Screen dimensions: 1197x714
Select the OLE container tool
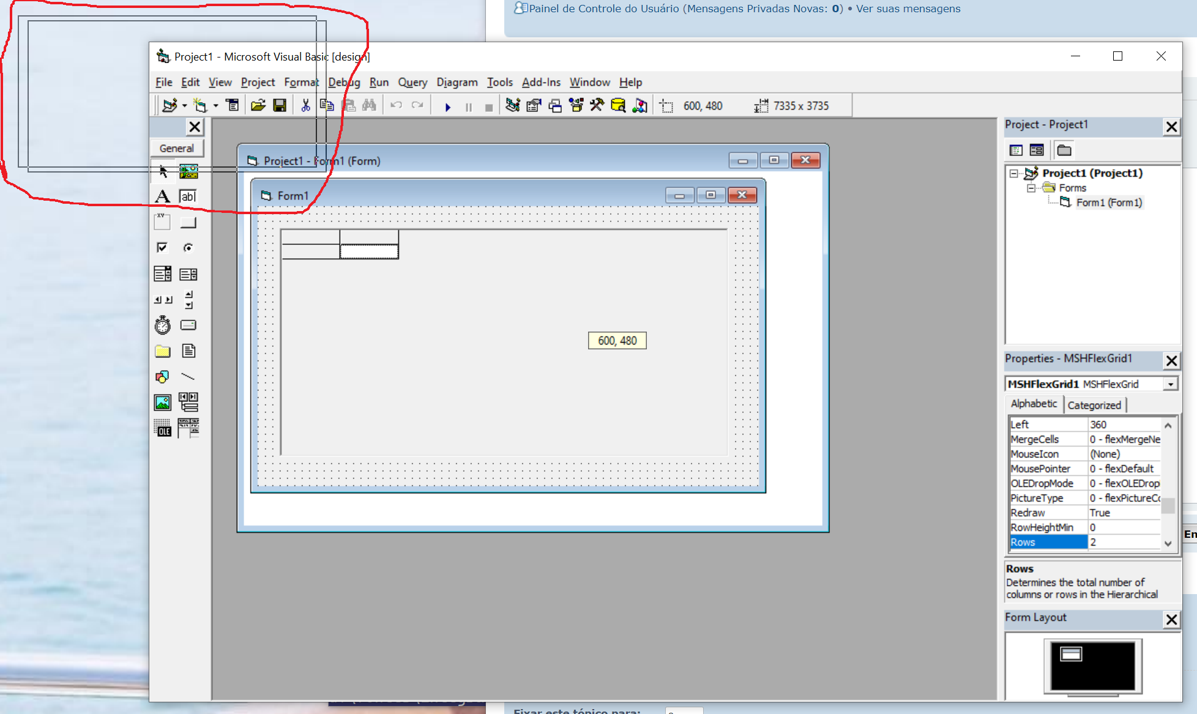(162, 428)
